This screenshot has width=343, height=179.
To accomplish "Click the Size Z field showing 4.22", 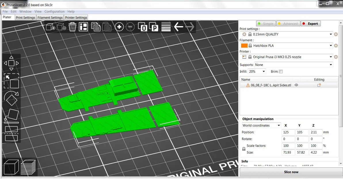I will [316, 152].
